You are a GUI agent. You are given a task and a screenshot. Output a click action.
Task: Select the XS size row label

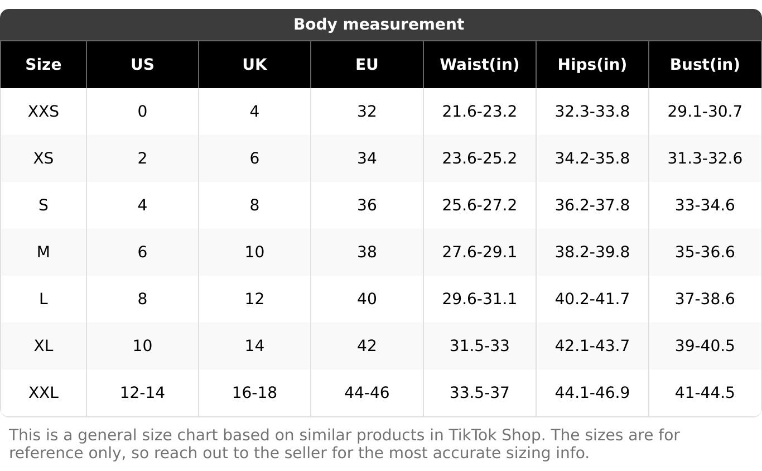[44, 158]
